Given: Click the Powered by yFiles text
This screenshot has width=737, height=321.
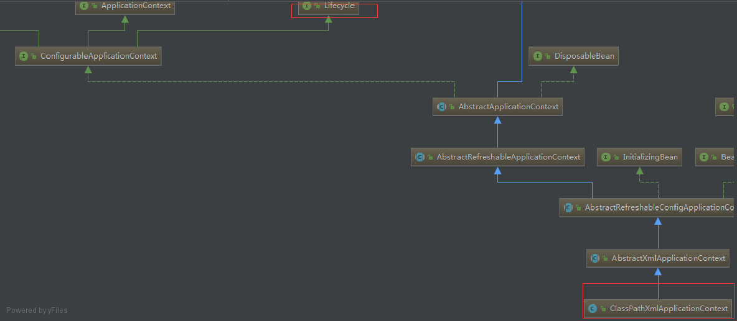Looking at the screenshot, I should 37,310.
